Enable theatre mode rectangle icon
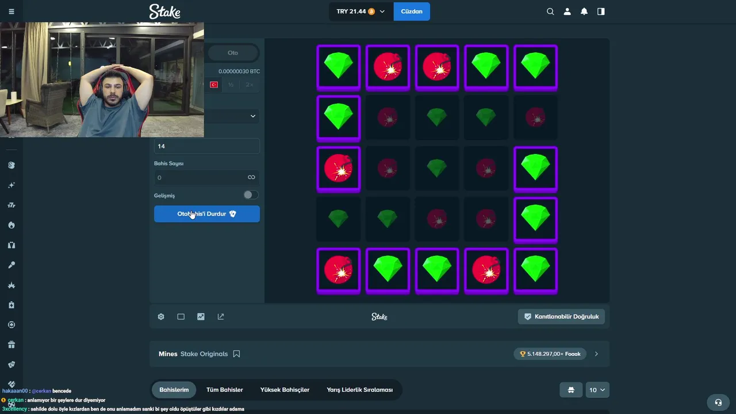This screenshot has width=736, height=414. pos(181,317)
